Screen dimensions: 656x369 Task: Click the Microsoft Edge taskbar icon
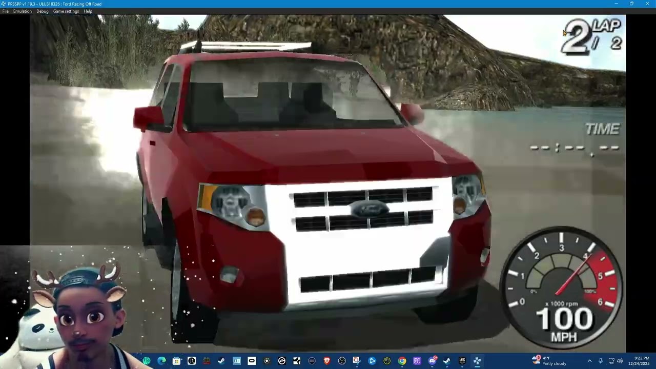pos(161,361)
